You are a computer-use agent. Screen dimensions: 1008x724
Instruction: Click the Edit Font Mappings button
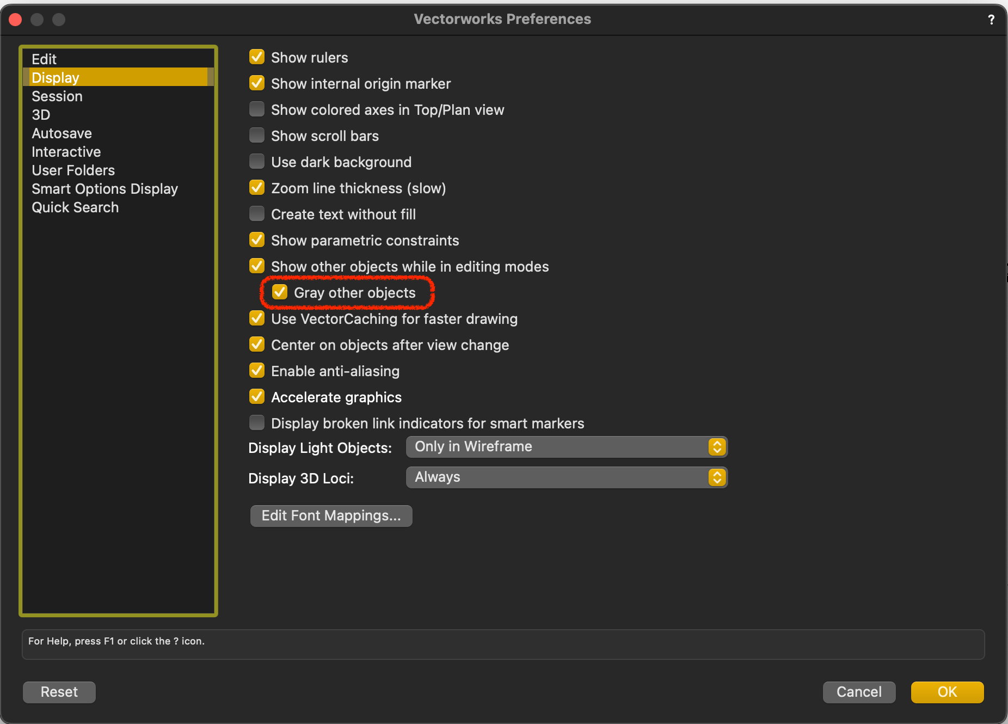pos(331,516)
